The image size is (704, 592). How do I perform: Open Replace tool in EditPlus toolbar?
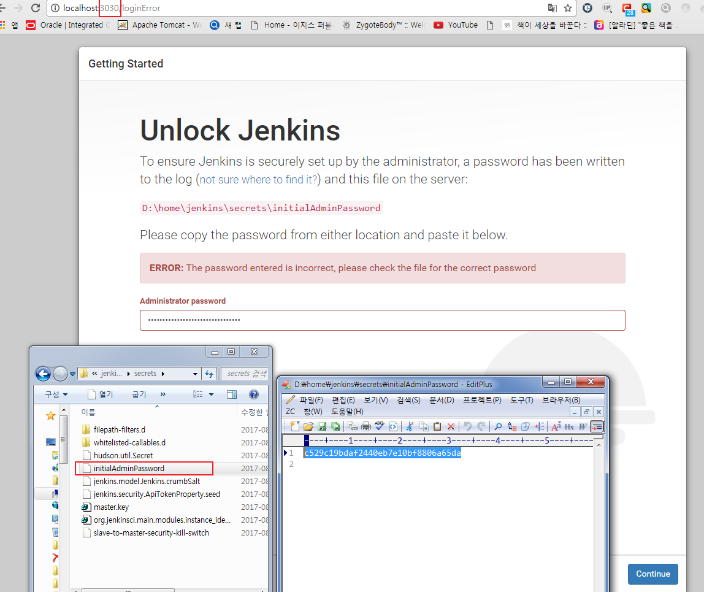pyautogui.click(x=512, y=427)
